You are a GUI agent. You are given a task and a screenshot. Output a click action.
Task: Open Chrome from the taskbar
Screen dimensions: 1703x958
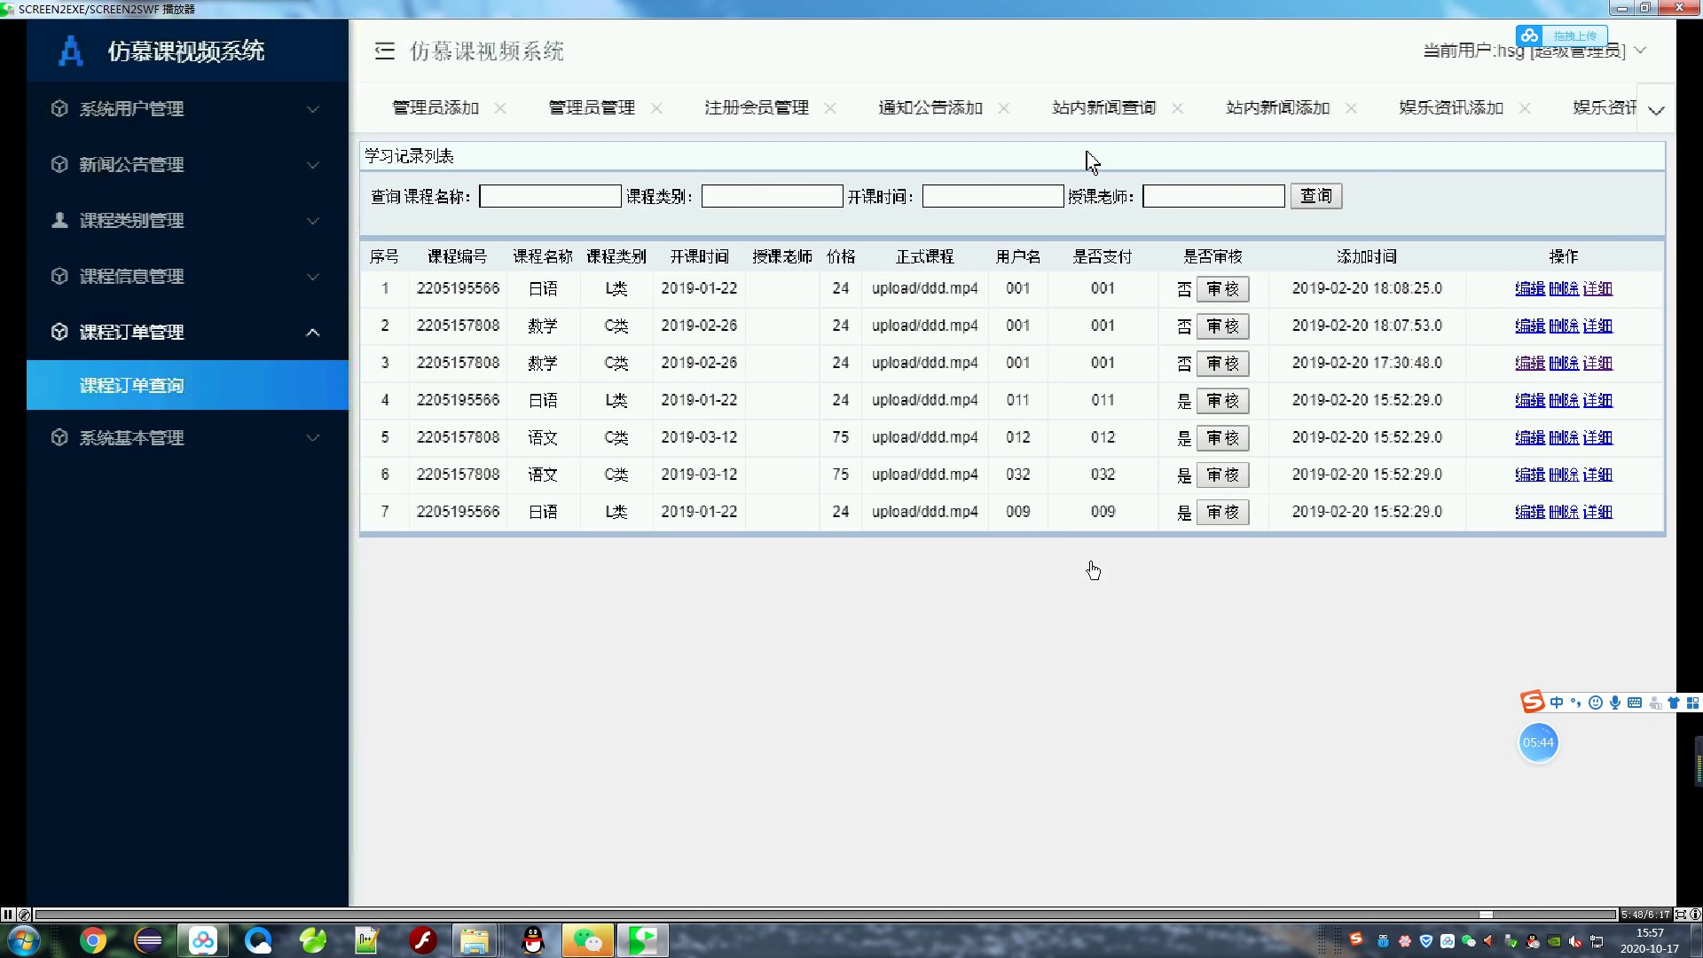93,940
